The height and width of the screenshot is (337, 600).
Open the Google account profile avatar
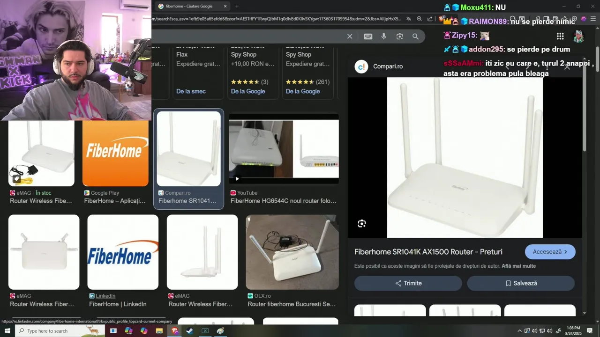tap(579, 36)
